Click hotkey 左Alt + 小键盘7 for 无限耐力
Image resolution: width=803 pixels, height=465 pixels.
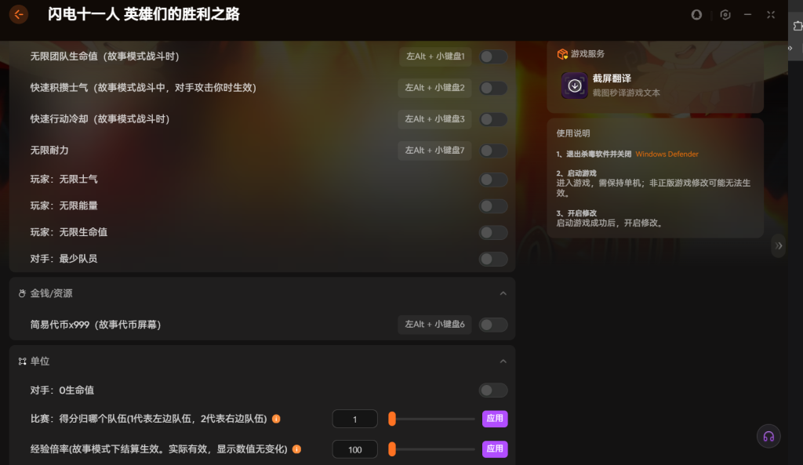434,151
